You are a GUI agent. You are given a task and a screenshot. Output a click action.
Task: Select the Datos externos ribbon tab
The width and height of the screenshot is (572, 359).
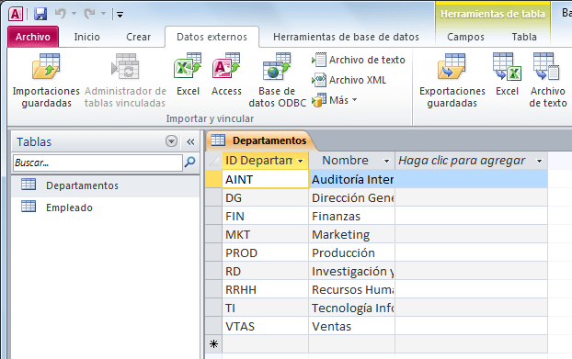coord(212,37)
